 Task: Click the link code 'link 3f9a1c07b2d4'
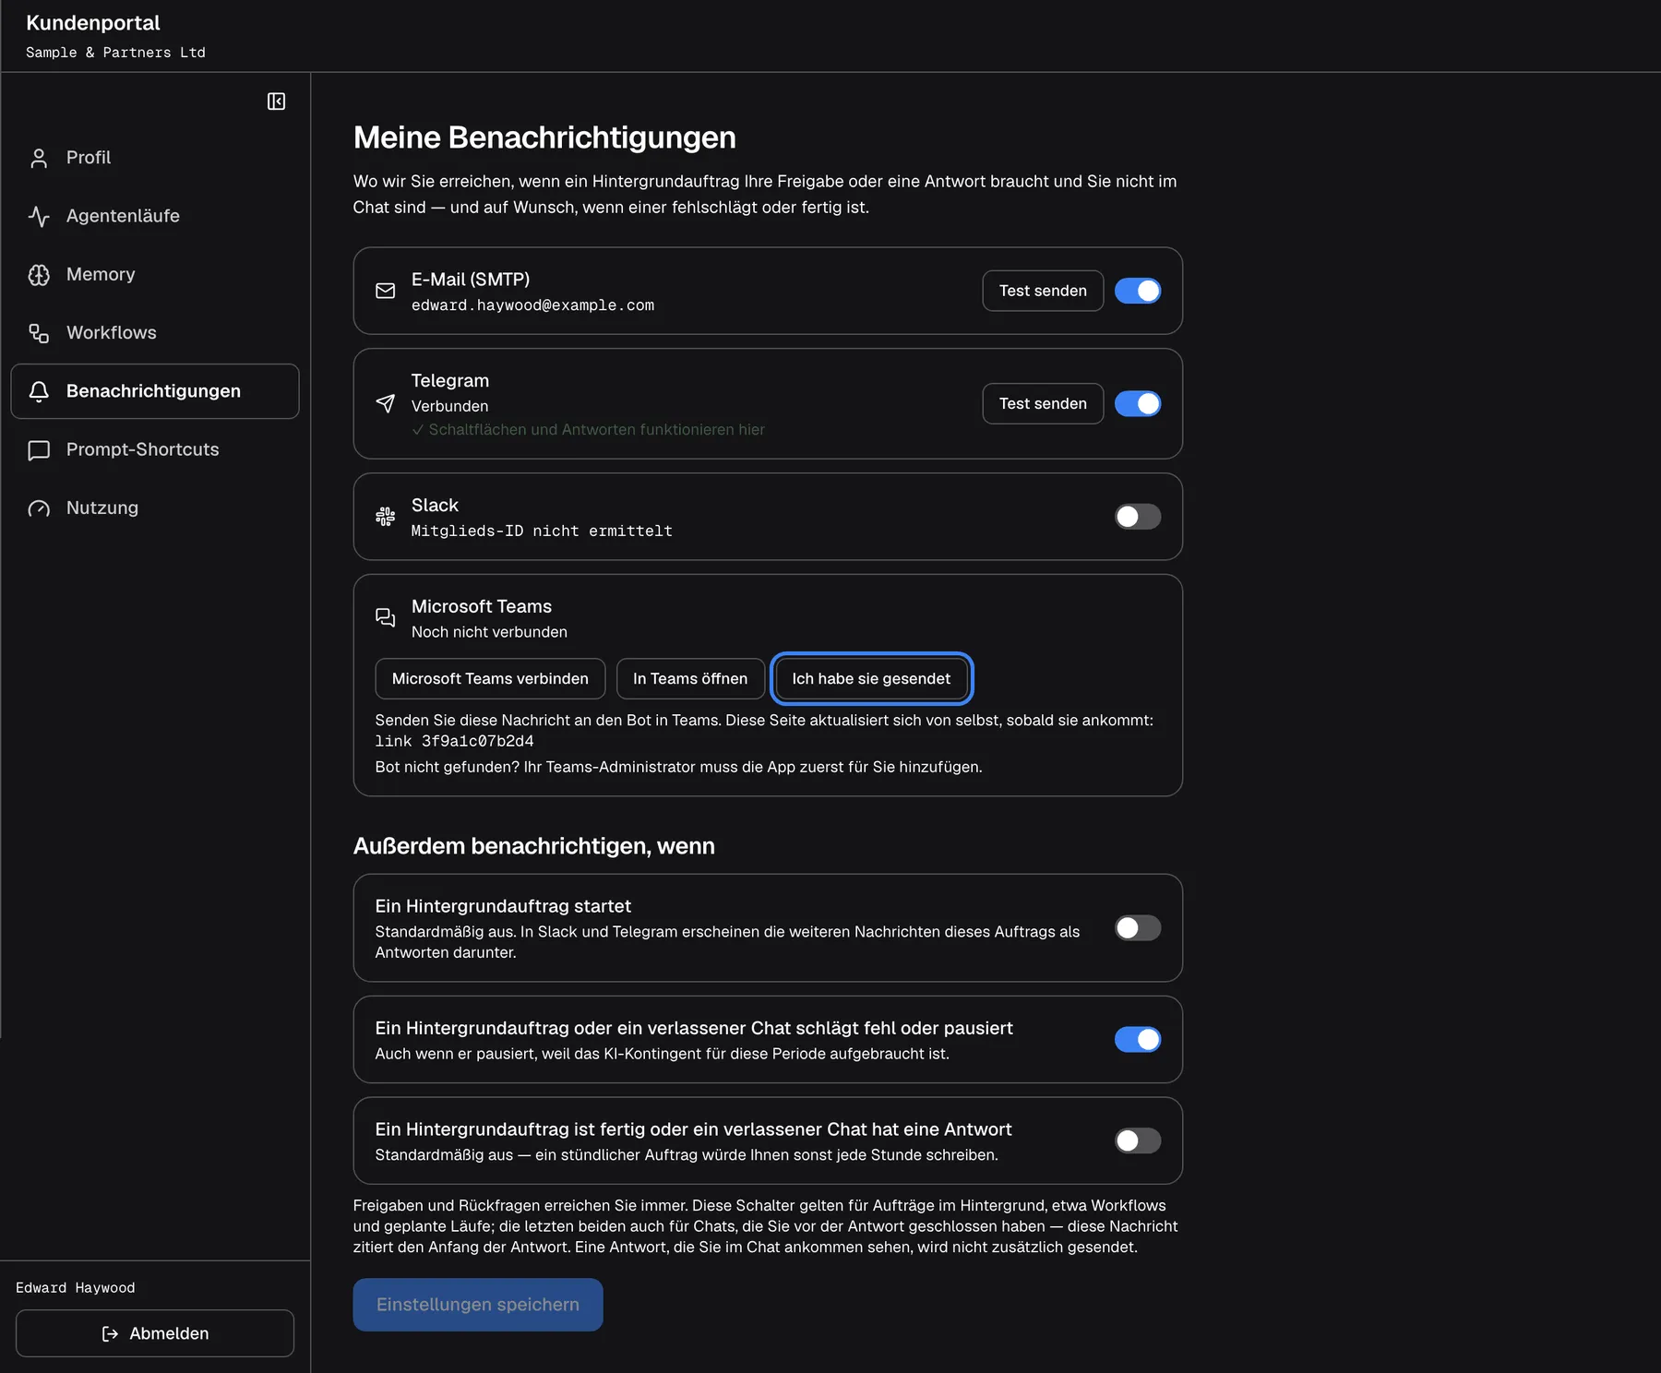coord(454,741)
